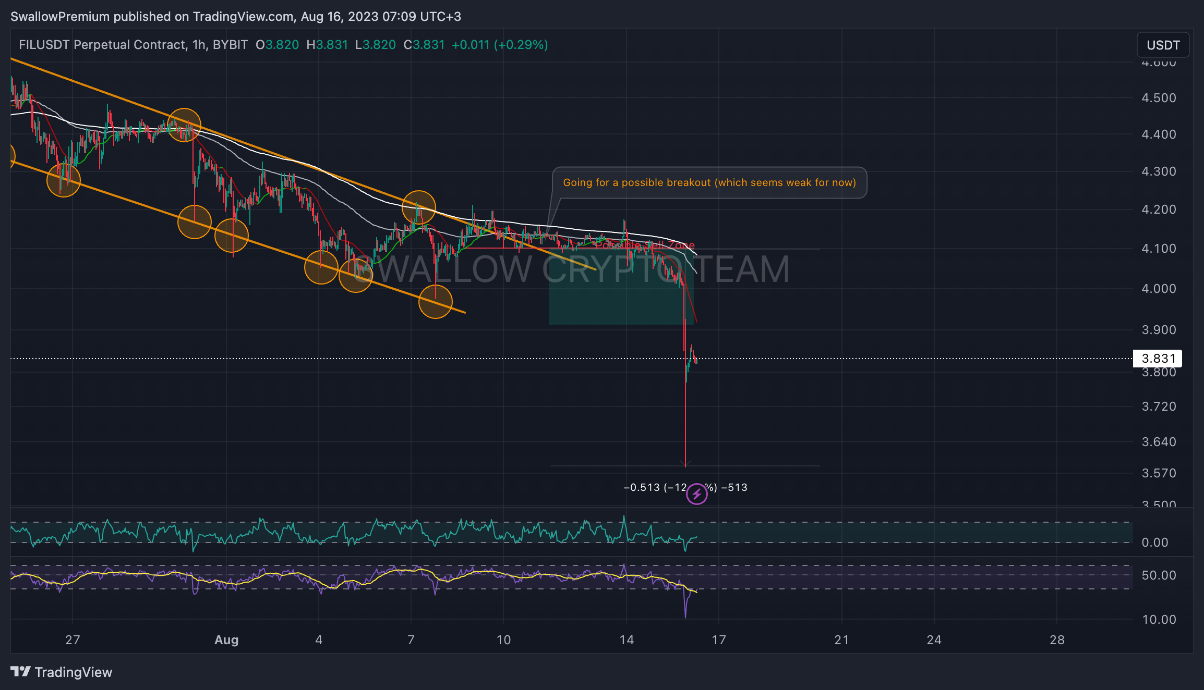This screenshot has height=690, width=1204.
Task: Click the 3.720 price axis label
Action: pos(1159,406)
